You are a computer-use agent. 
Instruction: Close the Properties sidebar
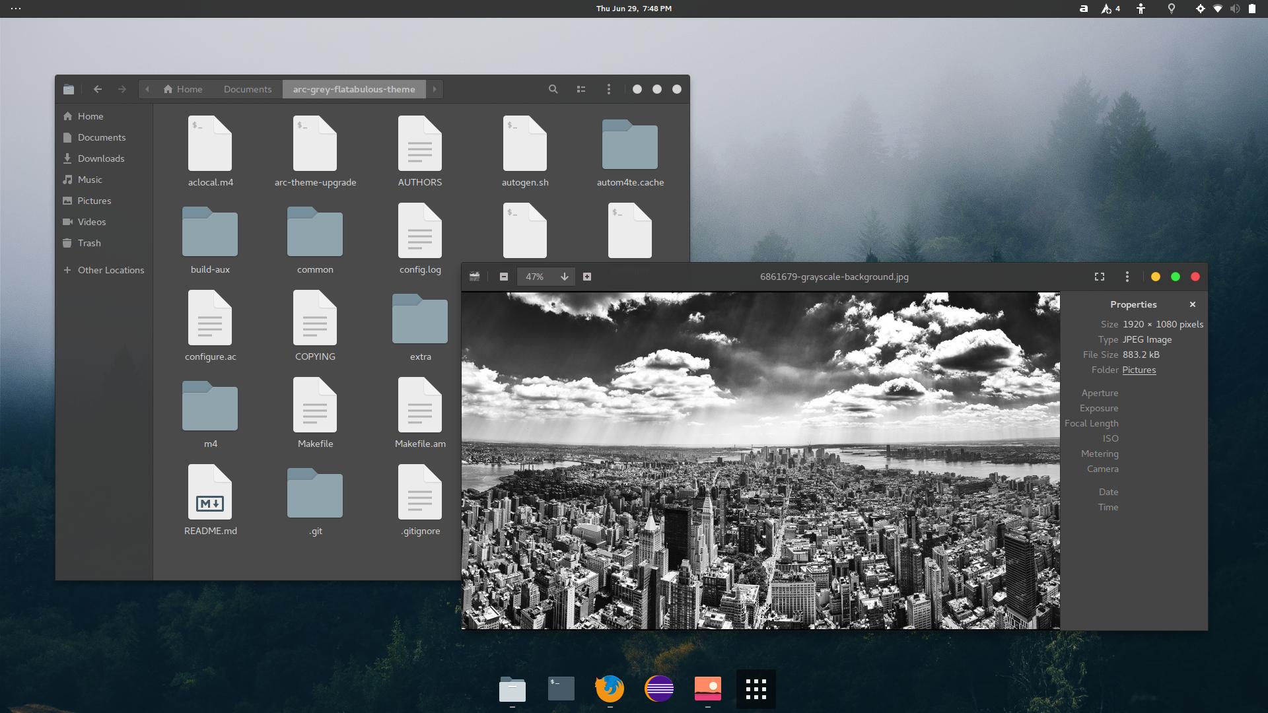pos(1193,304)
